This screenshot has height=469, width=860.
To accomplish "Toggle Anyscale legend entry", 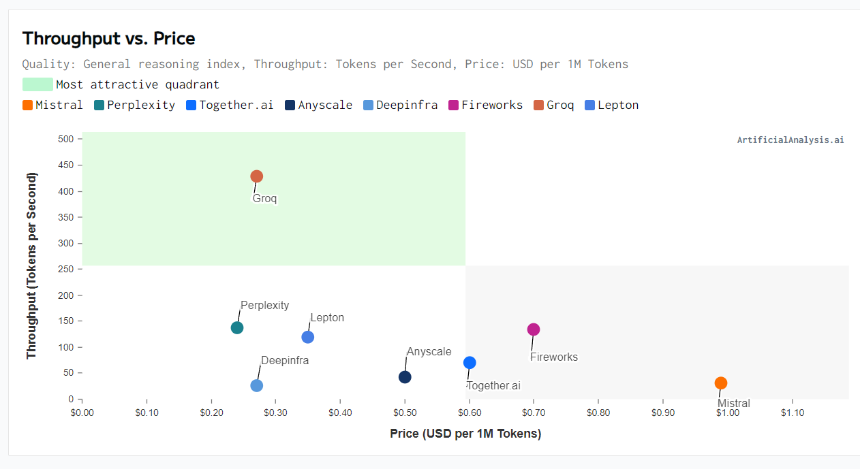I will (x=319, y=105).
